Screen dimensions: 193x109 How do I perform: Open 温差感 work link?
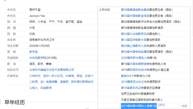tap(64, 82)
